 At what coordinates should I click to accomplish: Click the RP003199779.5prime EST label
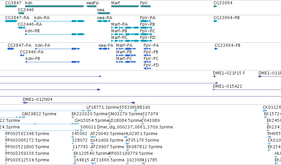click(131, 153)
